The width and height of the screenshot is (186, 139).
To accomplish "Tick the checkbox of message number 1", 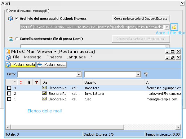I will tap(9, 99).
